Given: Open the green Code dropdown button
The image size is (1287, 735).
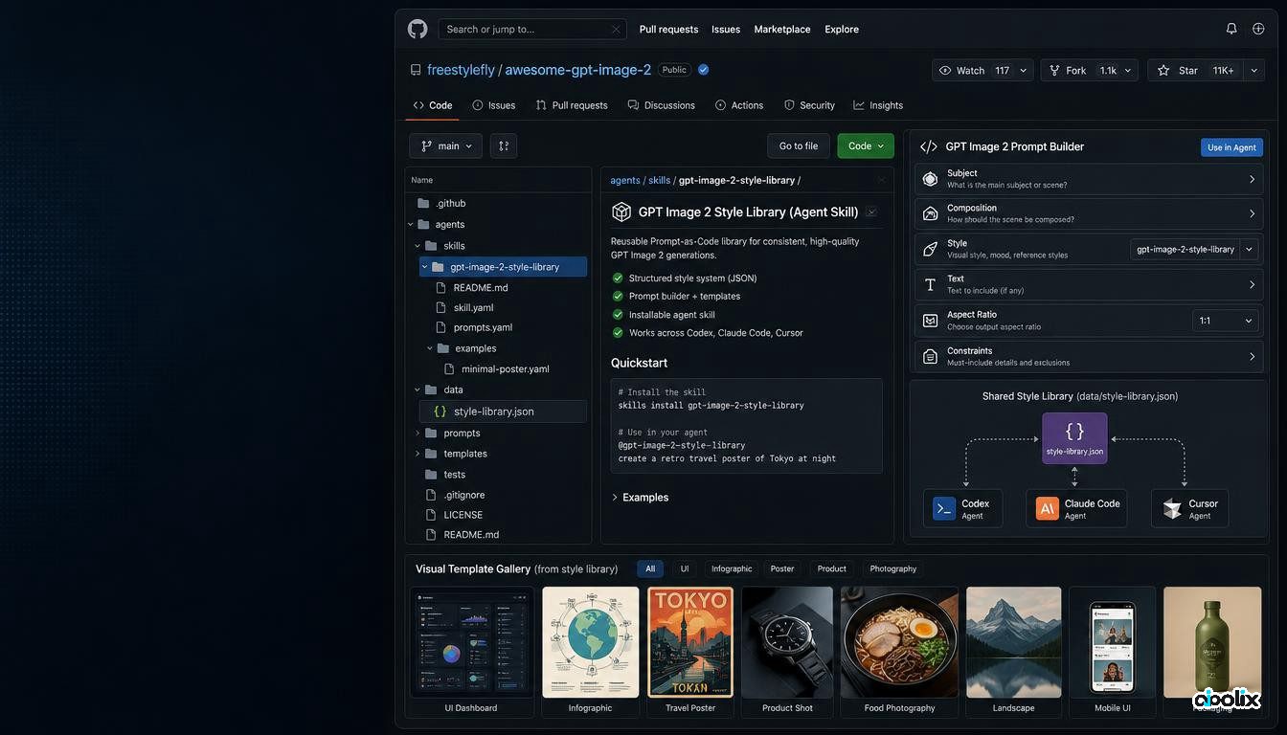Looking at the screenshot, I should 866,145.
